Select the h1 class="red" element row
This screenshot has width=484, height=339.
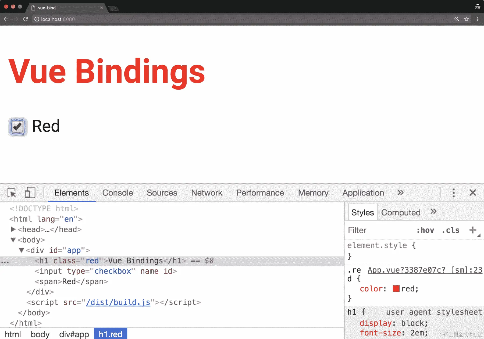pos(172,261)
